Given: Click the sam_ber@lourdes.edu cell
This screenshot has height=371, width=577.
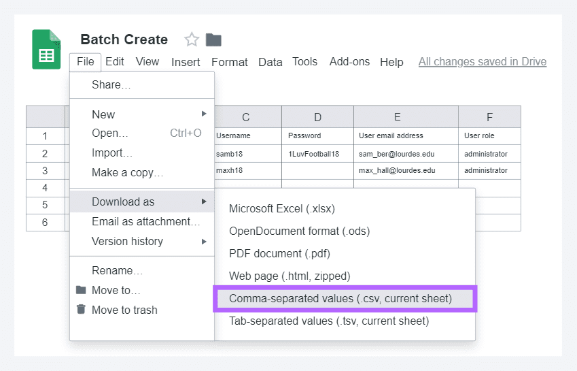Looking at the screenshot, I should pos(406,154).
